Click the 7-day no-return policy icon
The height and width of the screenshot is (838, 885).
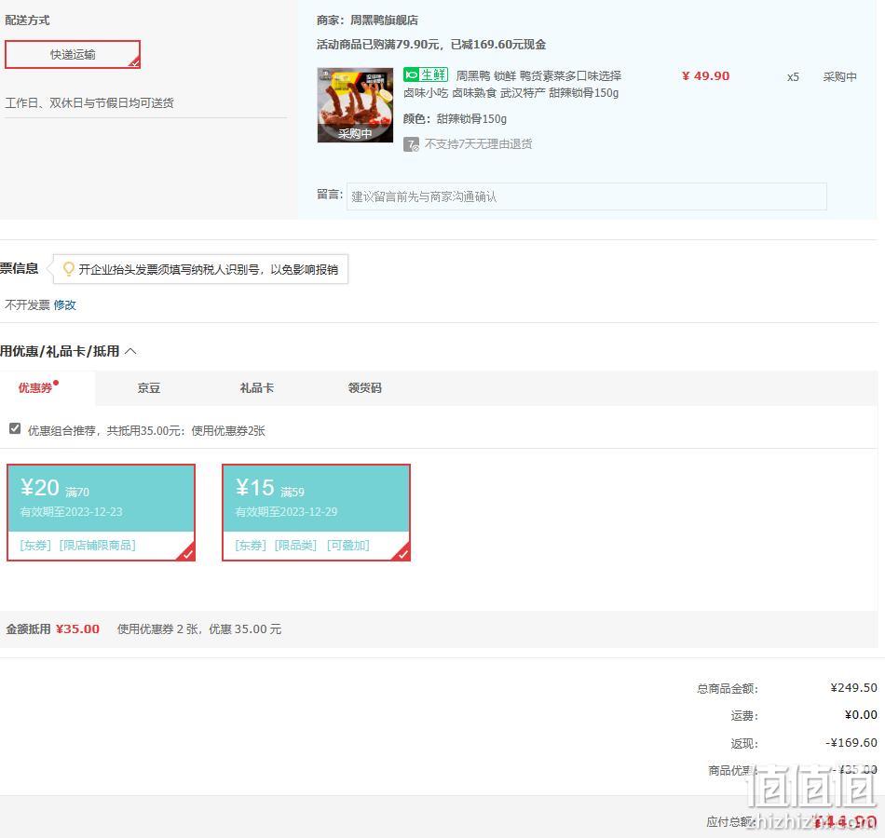(x=411, y=144)
